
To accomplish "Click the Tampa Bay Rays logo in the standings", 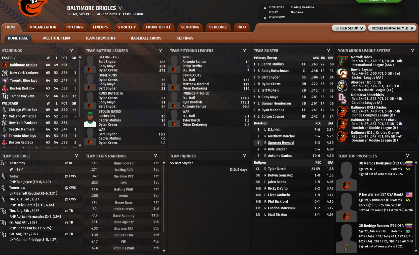I will click(x=5, y=96).
